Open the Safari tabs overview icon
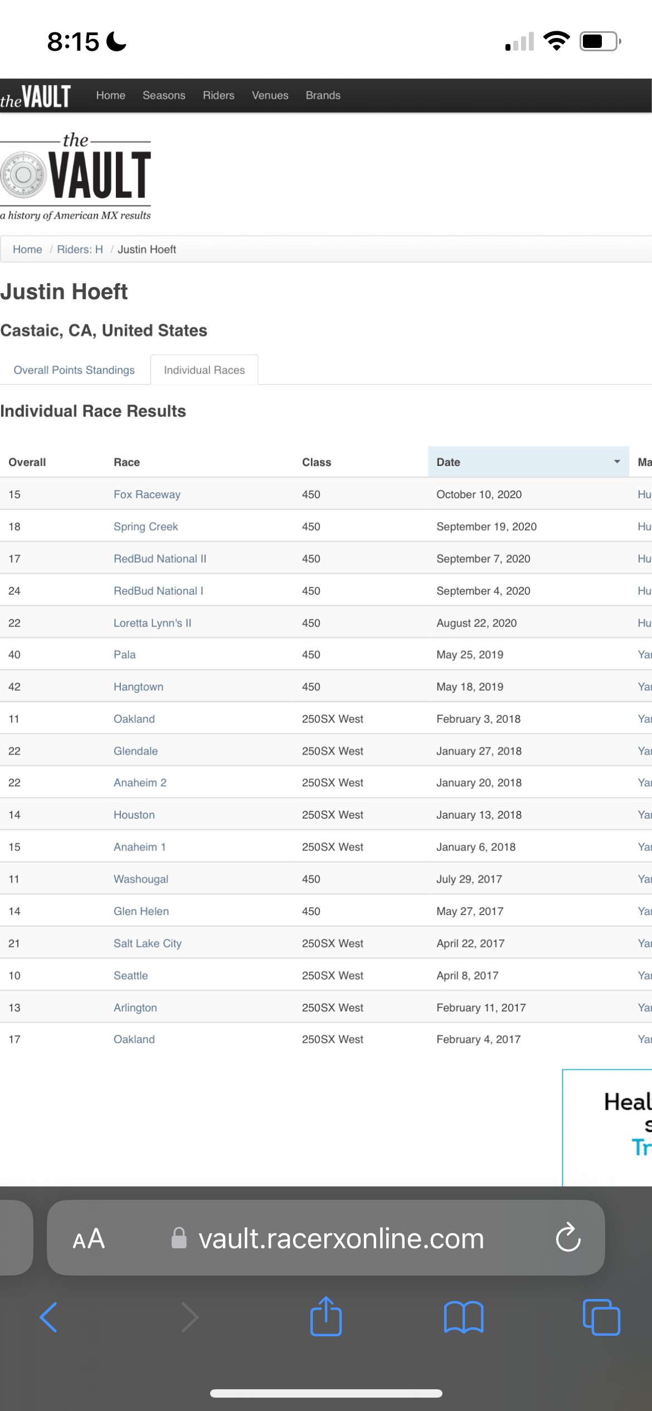This screenshot has width=652, height=1411. (601, 1317)
